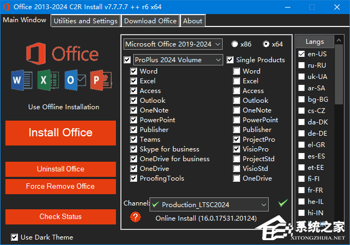This screenshot has width=350, height=245.
Task: Check the VisioStd checkbox
Action: coord(237,169)
